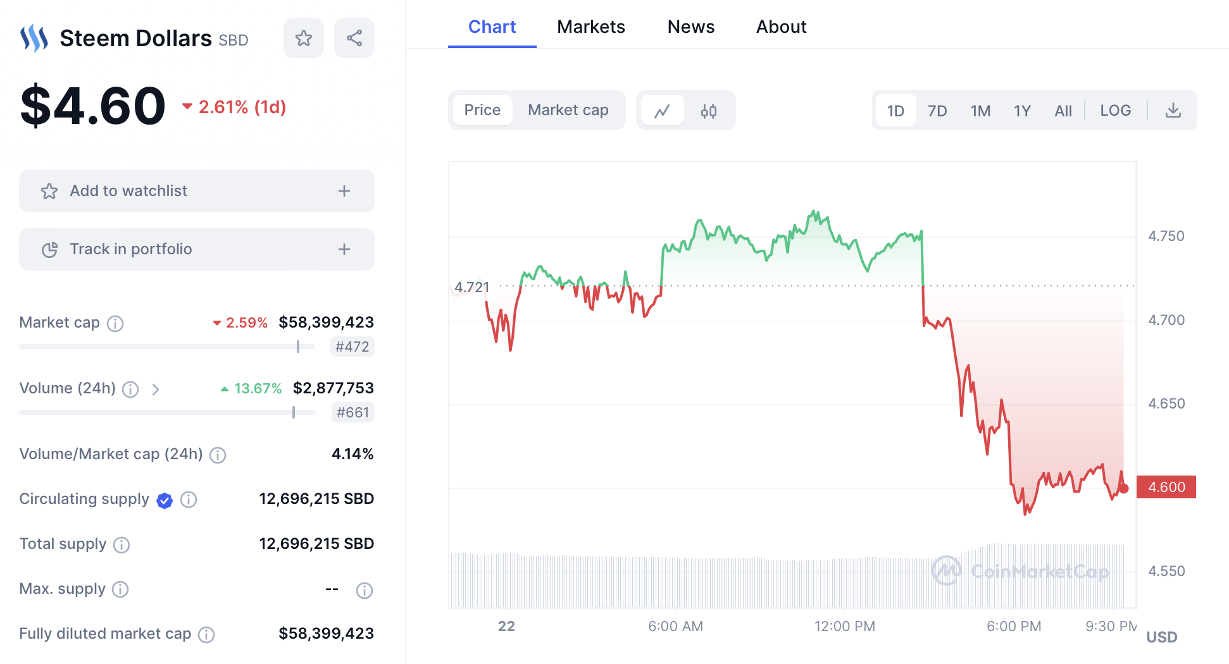Click info icon beside Fully diluted market cap
The height and width of the screenshot is (664, 1229).
206,634
